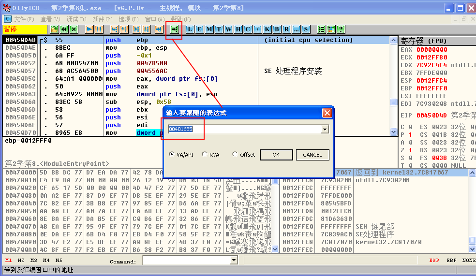
Task: Click the Step over toolbar icon
Action: point(124,29)
